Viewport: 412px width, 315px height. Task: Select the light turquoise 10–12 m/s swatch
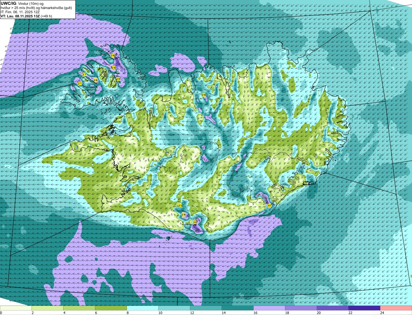pos(174,308)
